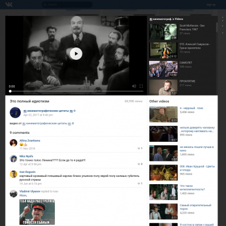Open the 'нельзя доверять человеку' video title
The width and height of the screenshot is (226, 226).
coord(197,129)
